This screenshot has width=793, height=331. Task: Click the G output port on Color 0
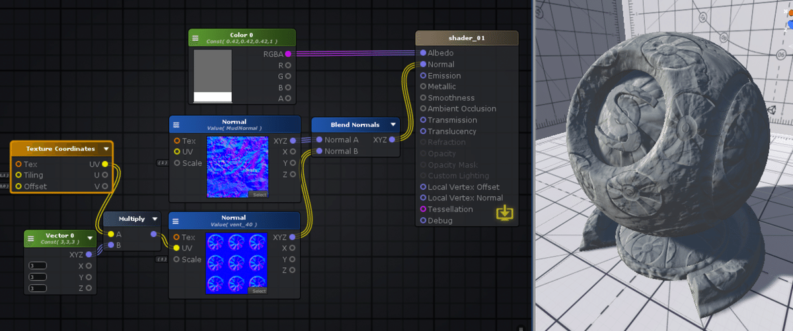[288, 76]
